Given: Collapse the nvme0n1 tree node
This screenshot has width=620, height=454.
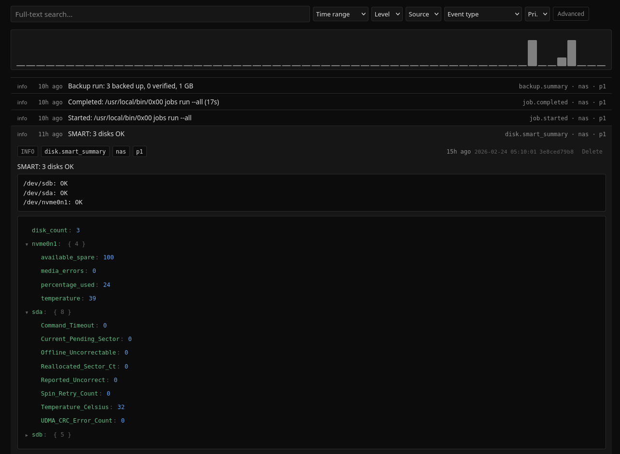Looking at the screenshot, I should click(27, 244).
